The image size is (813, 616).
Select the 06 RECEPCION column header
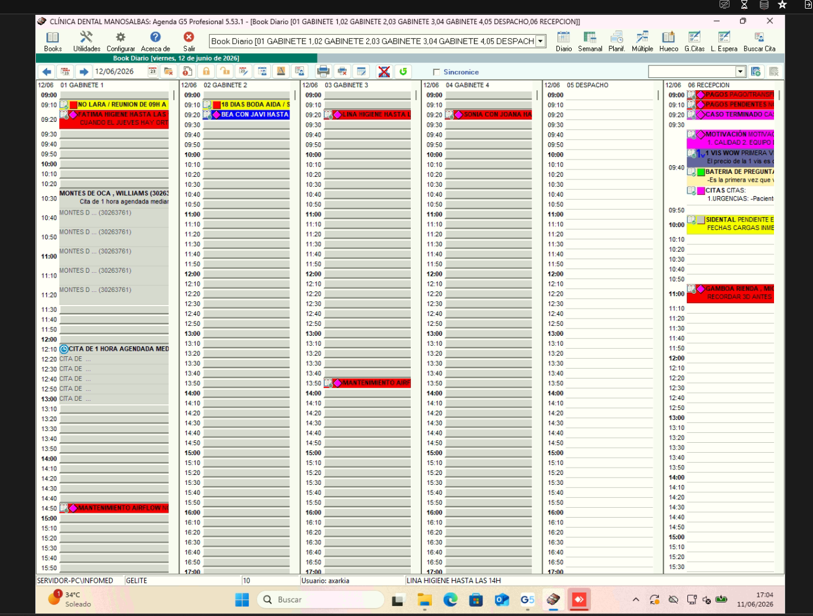pyautogui.click(x=709, y=85)
